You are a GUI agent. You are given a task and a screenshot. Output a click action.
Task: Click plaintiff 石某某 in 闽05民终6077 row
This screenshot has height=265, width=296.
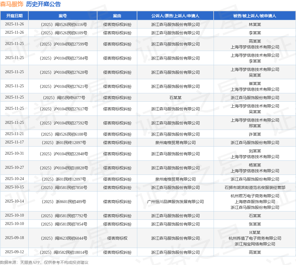(175, 98)
